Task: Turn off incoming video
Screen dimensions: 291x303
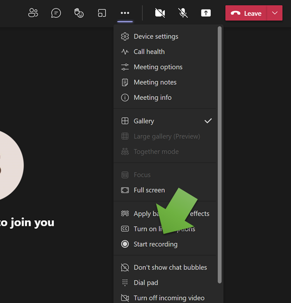Action: click(165, 298)
